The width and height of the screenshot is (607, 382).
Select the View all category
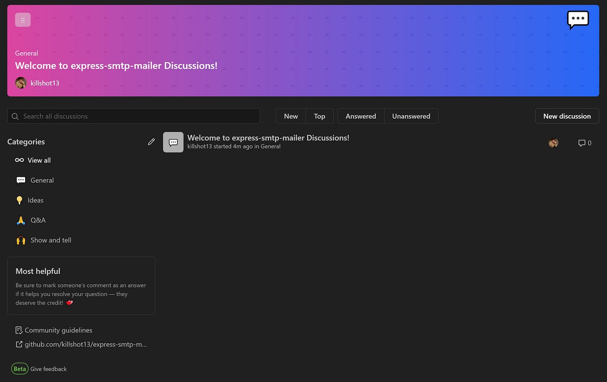[39, 160]
